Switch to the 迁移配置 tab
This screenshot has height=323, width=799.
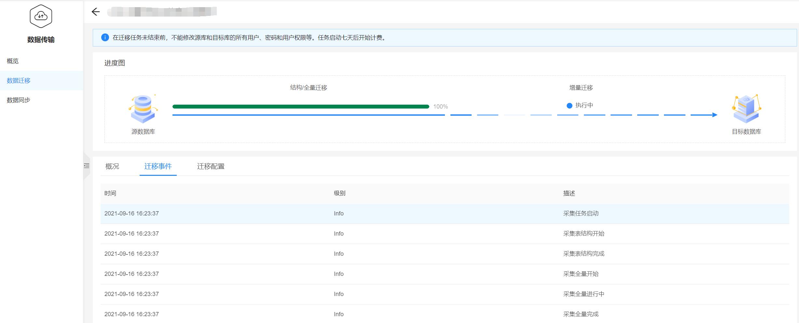211,166
